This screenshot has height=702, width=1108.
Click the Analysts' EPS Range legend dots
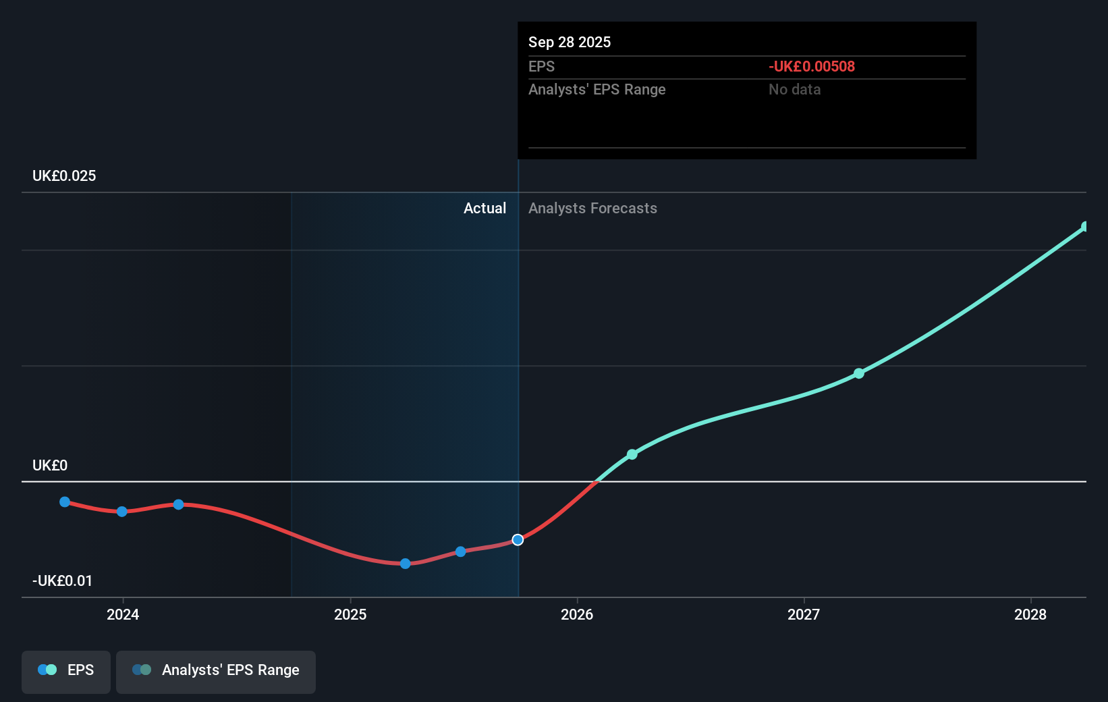click(x=142, y=669)
